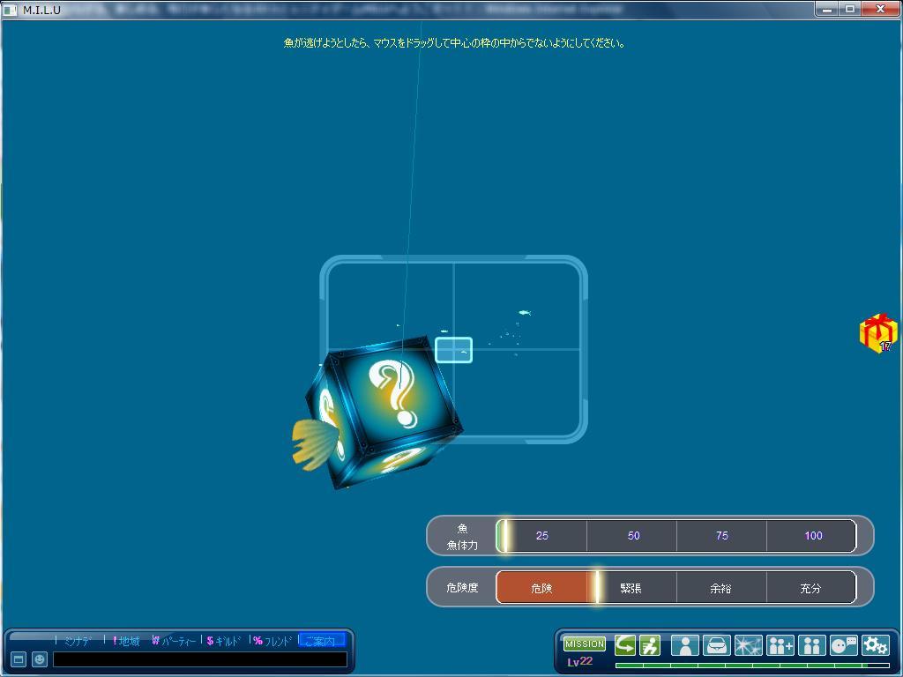Select the パーティー chat tab
Image resolution: width=903 pixels, height=677 pixels.
(x=175, y=641)
